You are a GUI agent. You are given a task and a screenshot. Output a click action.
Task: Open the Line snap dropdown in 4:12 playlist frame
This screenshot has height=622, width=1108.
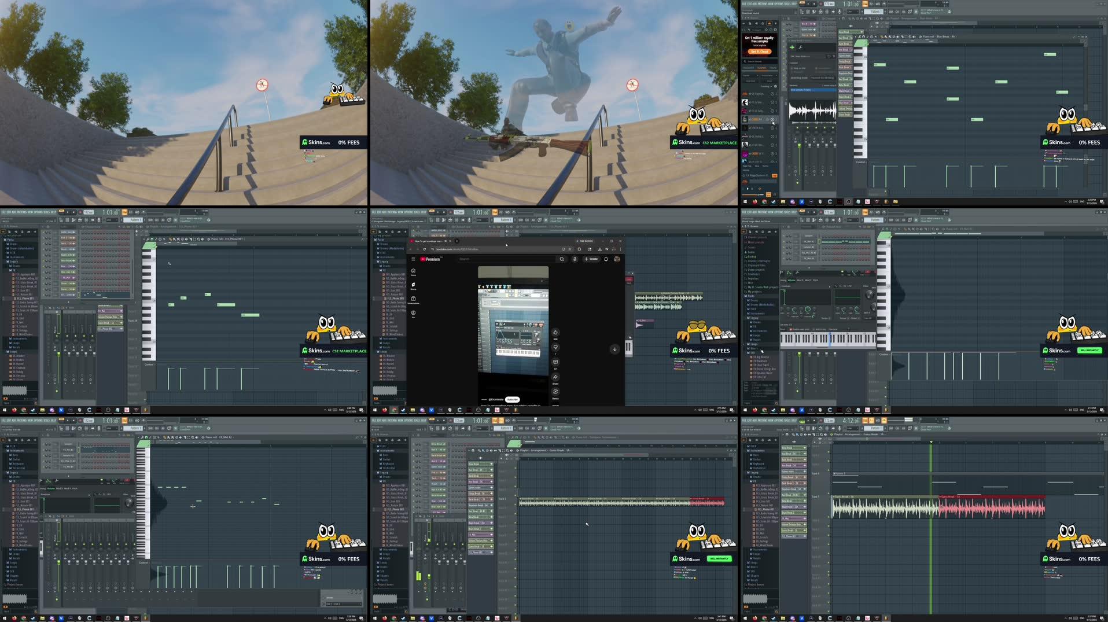point(853,428)
